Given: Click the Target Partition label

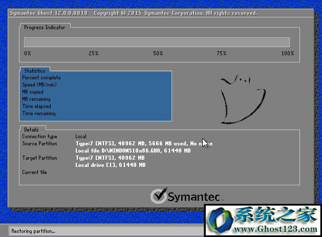Looking at the screenshot, I should click(x=39, y=158).
